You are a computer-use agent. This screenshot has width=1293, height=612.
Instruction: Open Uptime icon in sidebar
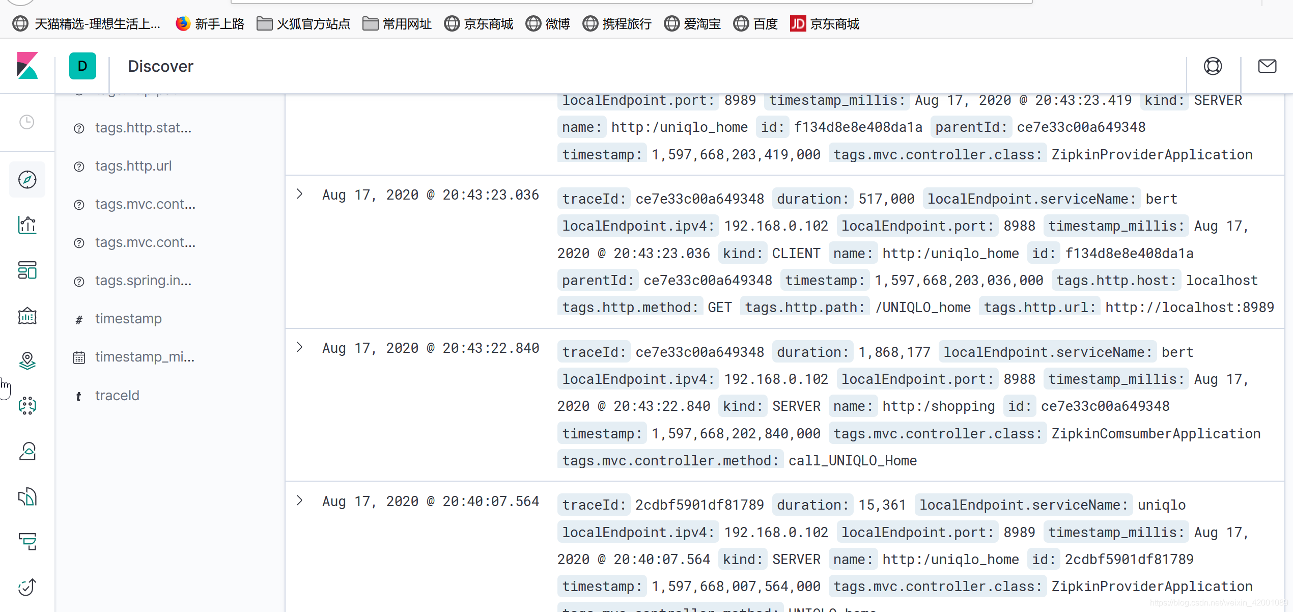point(27,587)
